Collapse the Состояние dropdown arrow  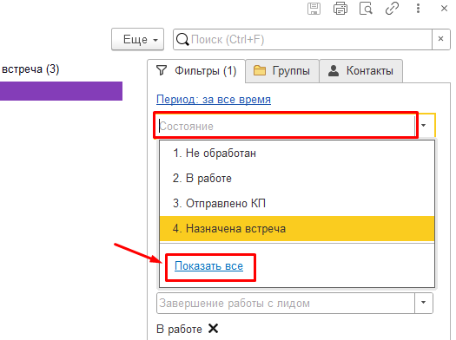pos(424,126)
